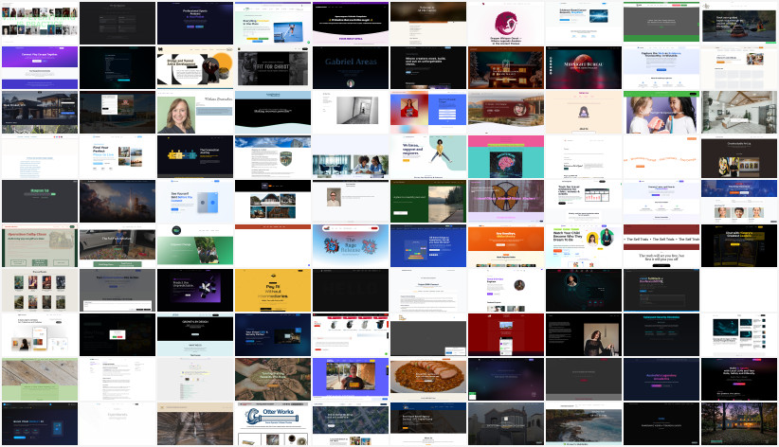
Task: Open the brown building with stone wall thumbnail
Action: tap(506, 113)
